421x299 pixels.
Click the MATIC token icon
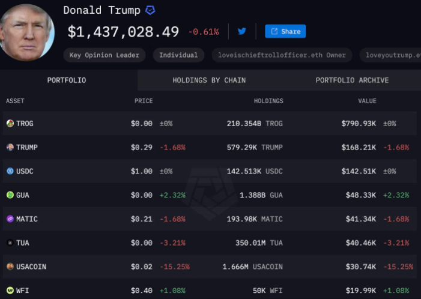(10, 219)
